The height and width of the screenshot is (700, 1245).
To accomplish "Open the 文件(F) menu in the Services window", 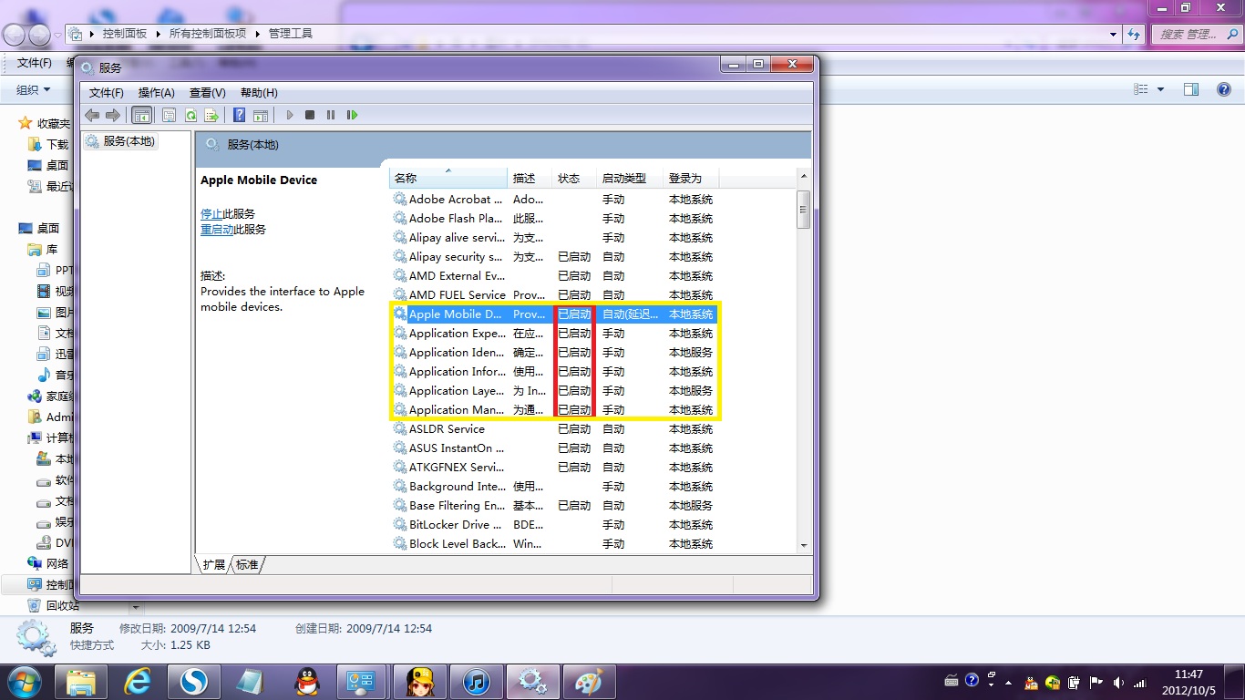I will coord(107,93).
